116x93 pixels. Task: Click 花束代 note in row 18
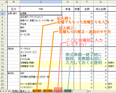111,66
